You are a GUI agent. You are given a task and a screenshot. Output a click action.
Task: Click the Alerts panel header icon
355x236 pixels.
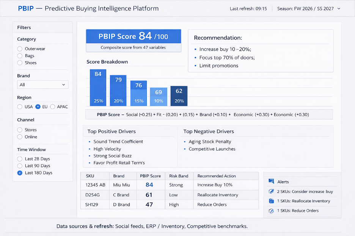[x=271, y=181]
